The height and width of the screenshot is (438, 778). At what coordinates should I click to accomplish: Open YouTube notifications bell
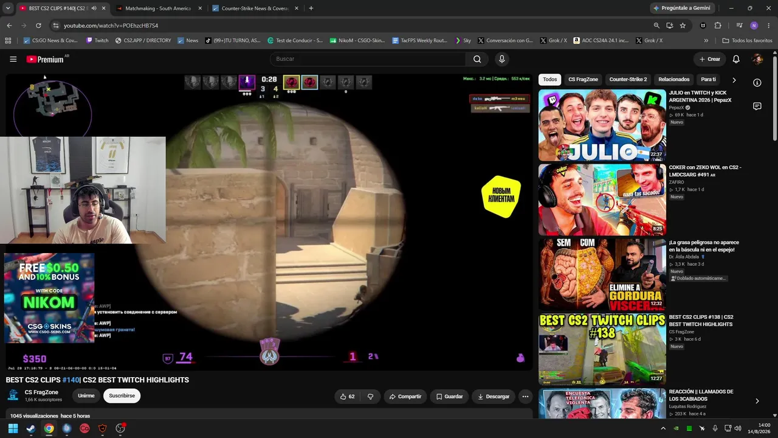pos(736,59)
